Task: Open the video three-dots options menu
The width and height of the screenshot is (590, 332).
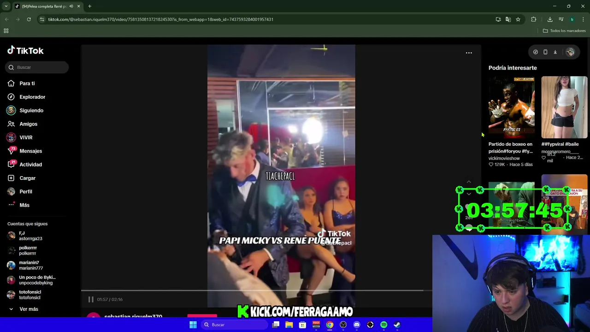Action: click(469, 53)
